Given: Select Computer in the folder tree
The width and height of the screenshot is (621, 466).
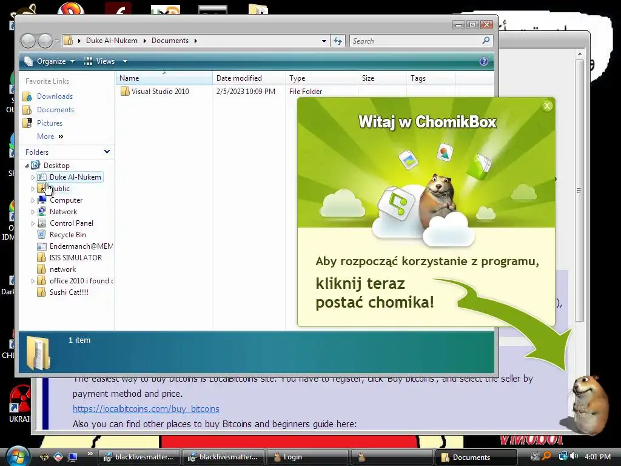Looking at the screenshot, I should click(x=65, y=200).
